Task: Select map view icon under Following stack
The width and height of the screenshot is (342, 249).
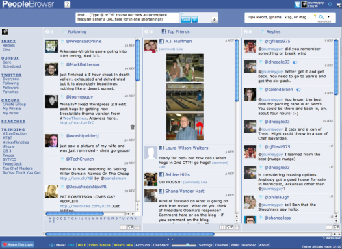Action: (131, 227)
